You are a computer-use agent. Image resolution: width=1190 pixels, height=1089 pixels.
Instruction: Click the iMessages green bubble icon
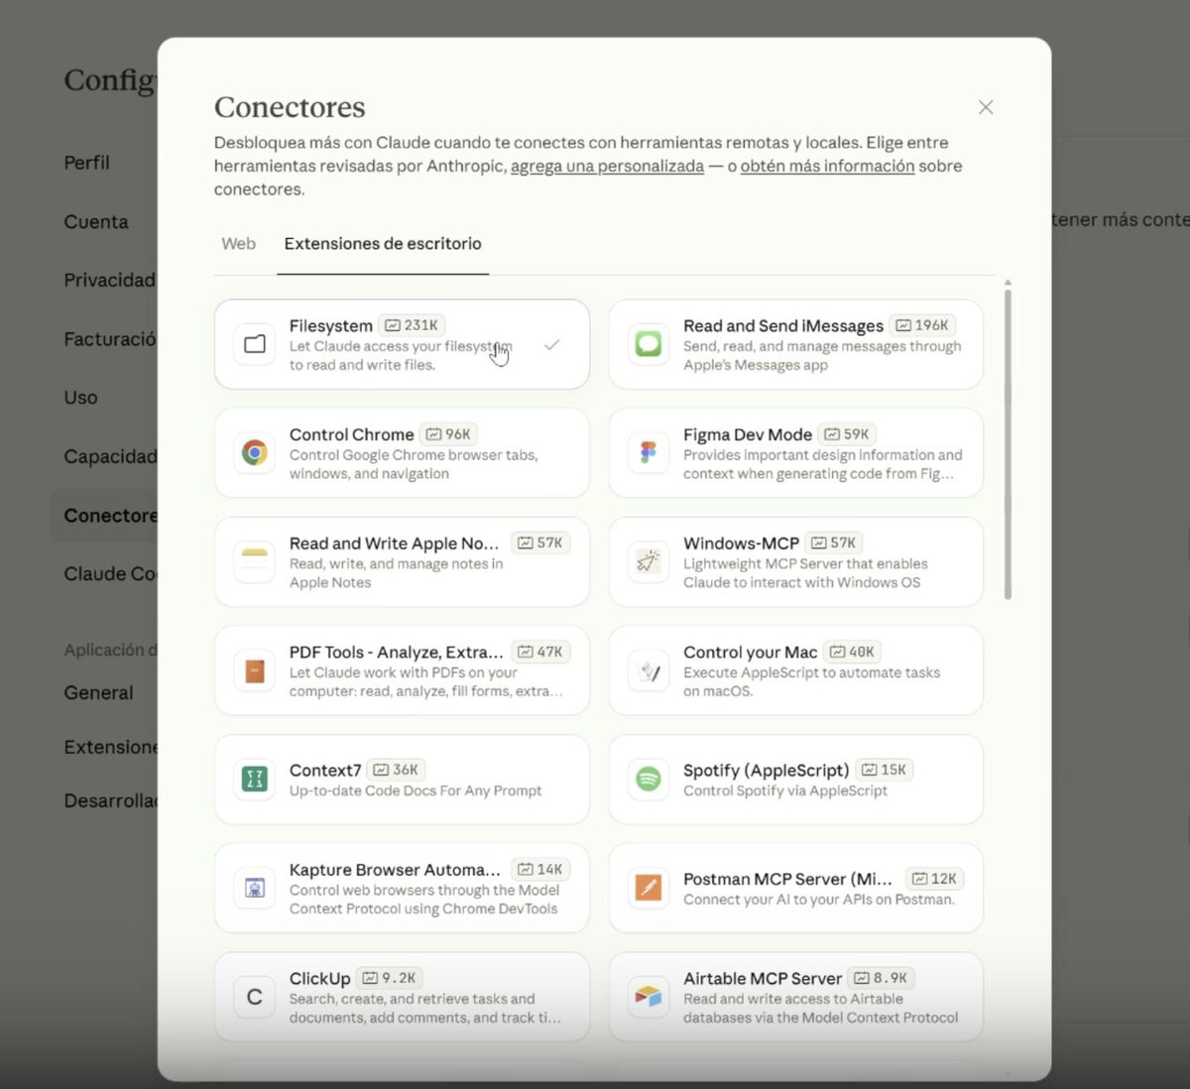[x=649, y=344]
